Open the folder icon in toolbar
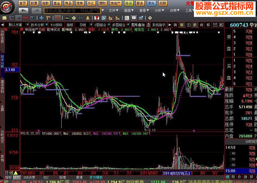Image resolution: width=257 pixels, height=183 pixels. tap(4, 18)
